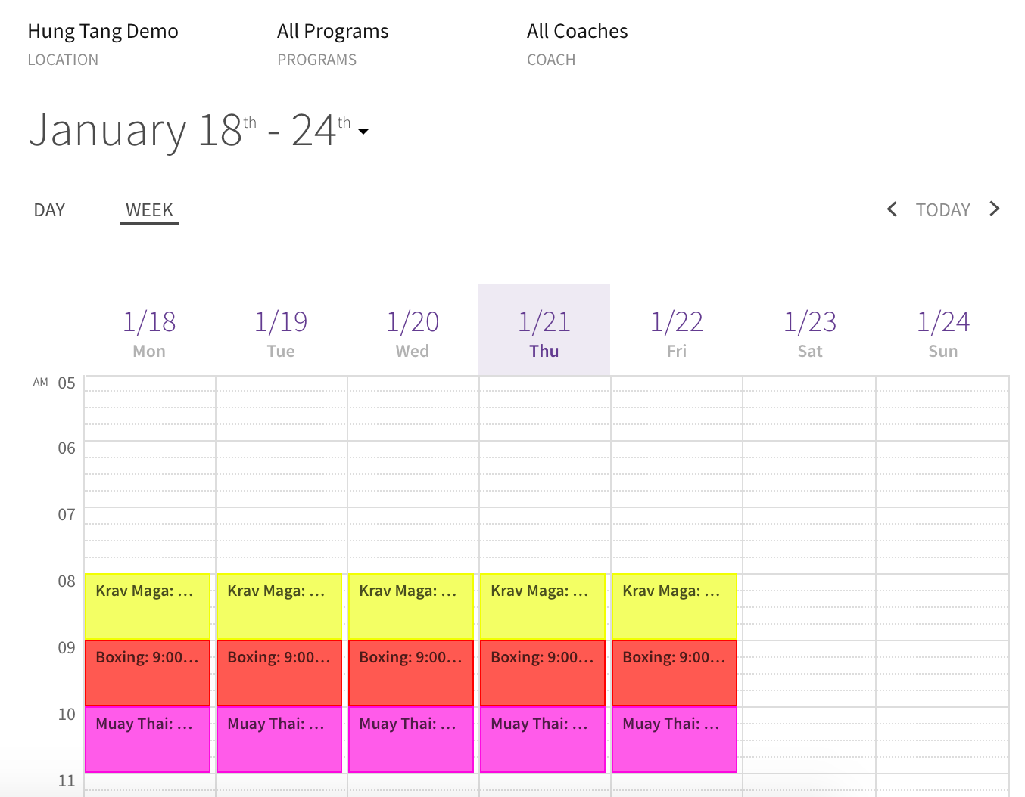Open Friday's Muay Thai class block

coord(675,740)
